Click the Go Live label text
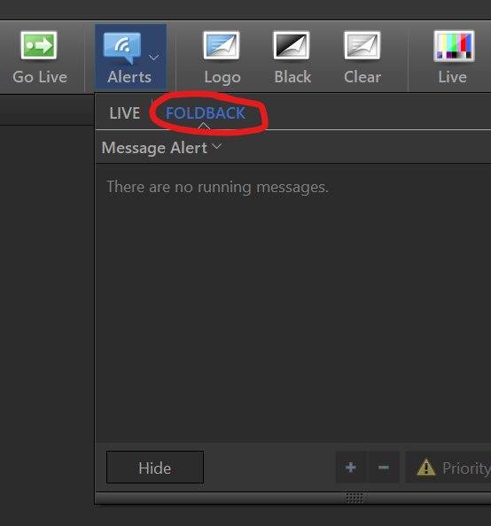The image size is (491, 526). (x=40, y=77)
